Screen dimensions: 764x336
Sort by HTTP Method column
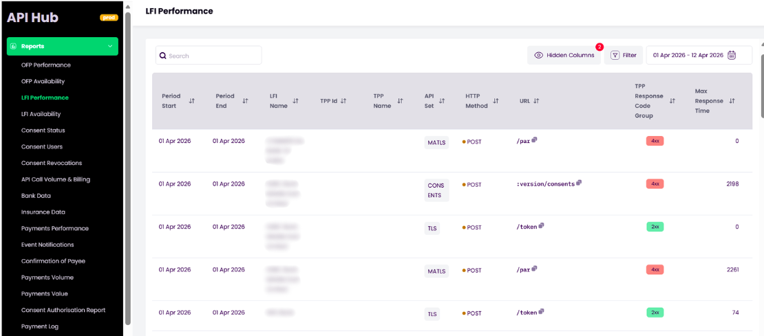click(x=496, y=101)
